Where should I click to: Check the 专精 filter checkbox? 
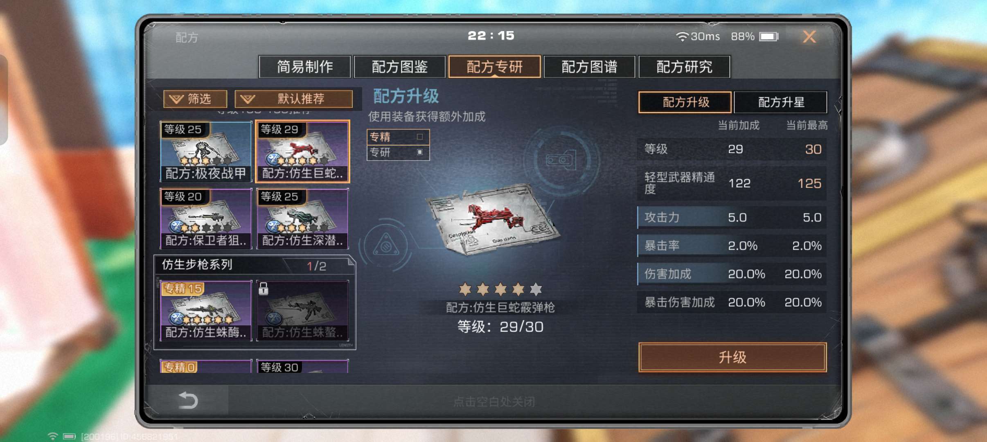pos(419,137)
